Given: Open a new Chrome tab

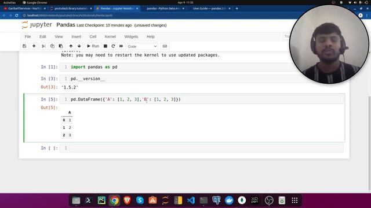Looking at the screenshot, I should [x=237, y=9].
